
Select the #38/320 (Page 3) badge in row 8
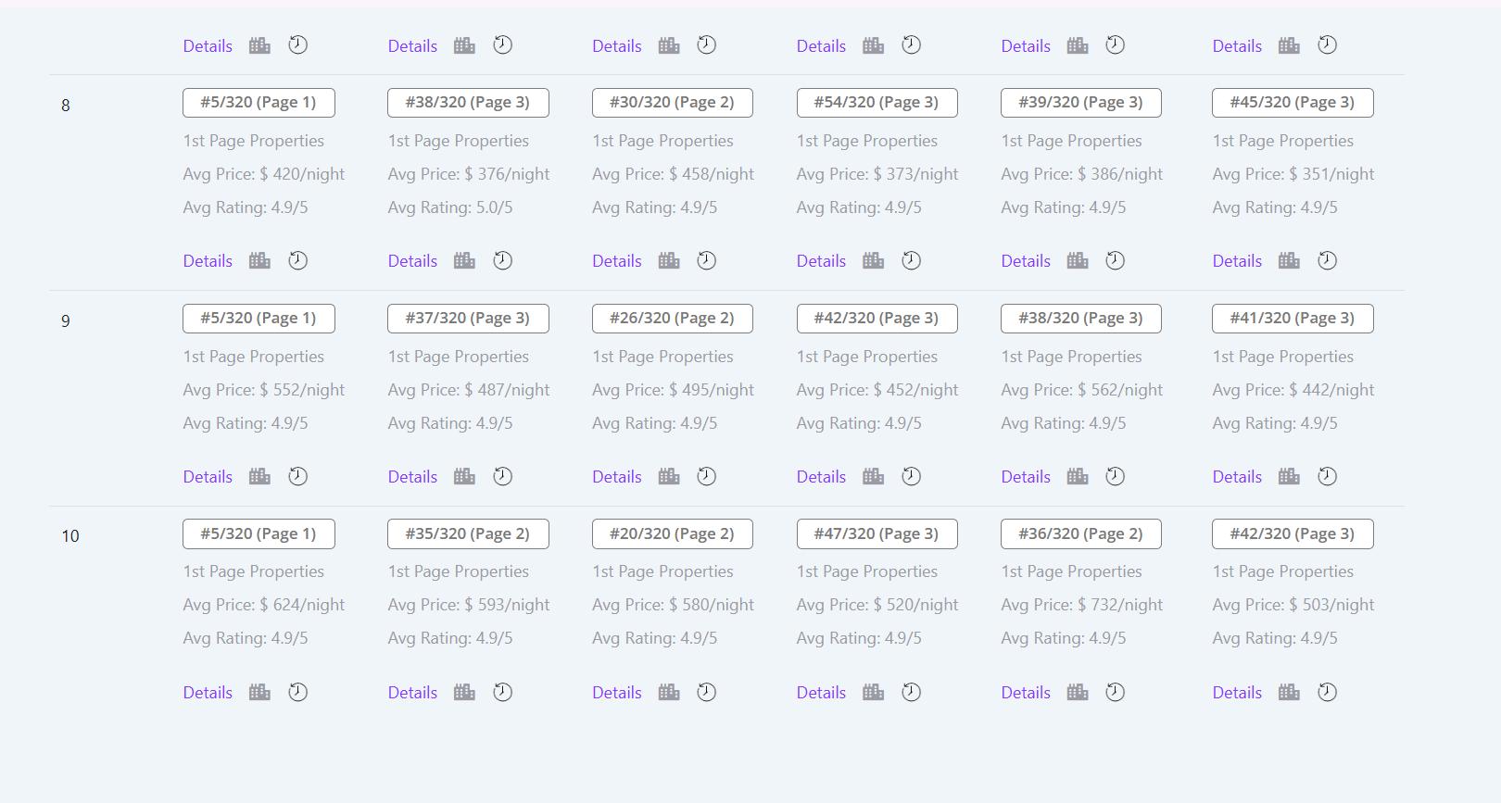tap(468, 103)
